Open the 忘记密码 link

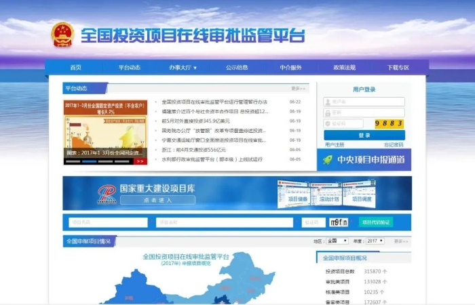click(394, 144)
